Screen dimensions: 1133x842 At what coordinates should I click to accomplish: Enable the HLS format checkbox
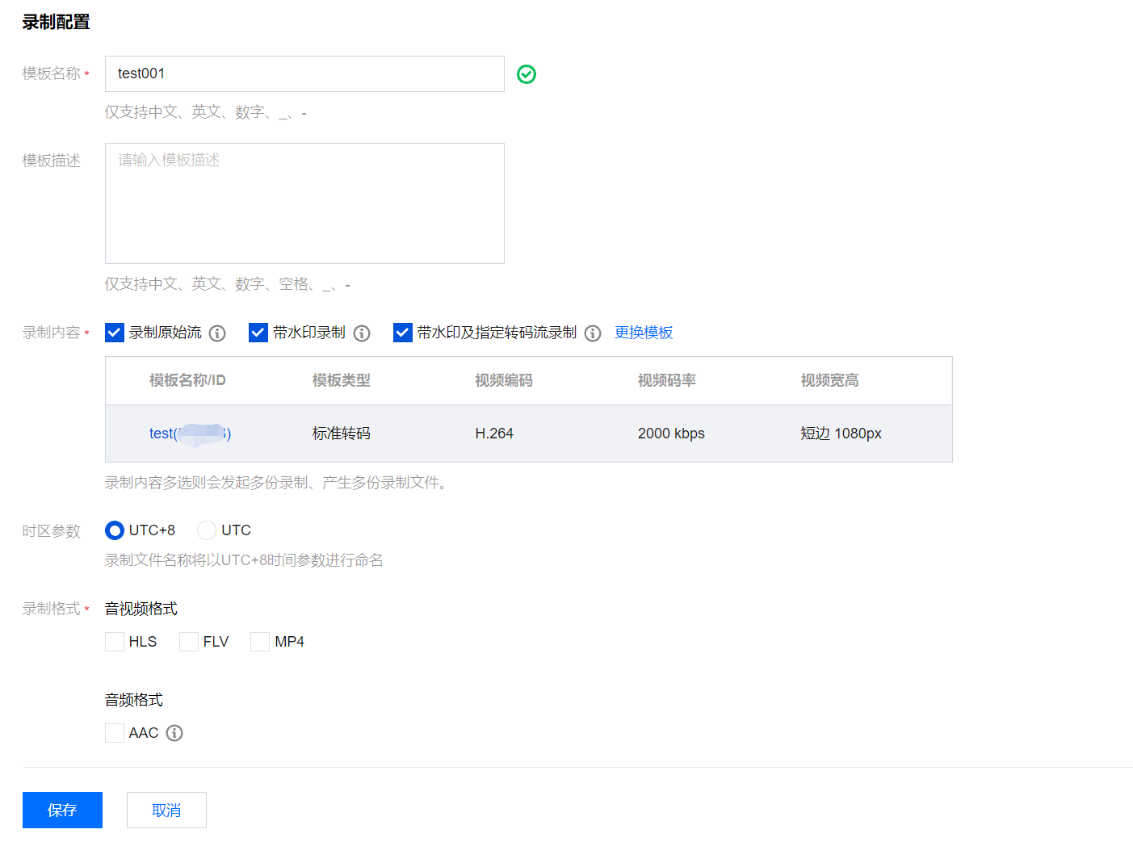(x=115, y=642)
